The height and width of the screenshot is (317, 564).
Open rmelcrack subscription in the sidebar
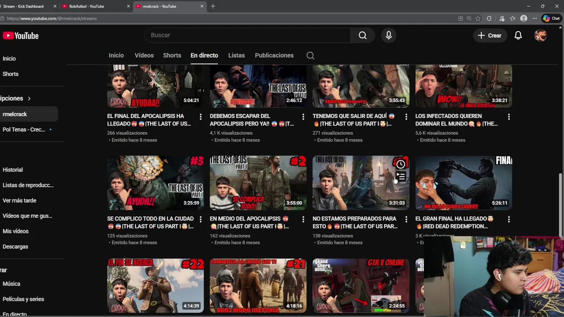[x=29, y=114]
